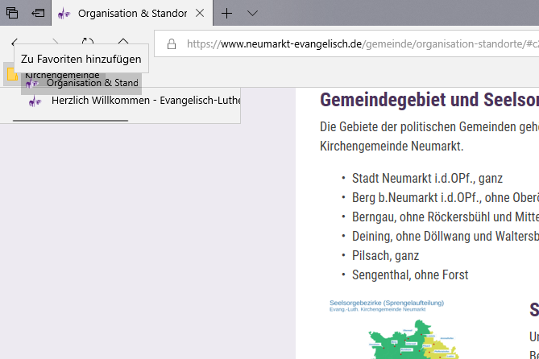This screenshot has height=359, width=539.
Task: Click the Gemeindegebiet und Seelsorge heading
Action: tap(429, 100)
